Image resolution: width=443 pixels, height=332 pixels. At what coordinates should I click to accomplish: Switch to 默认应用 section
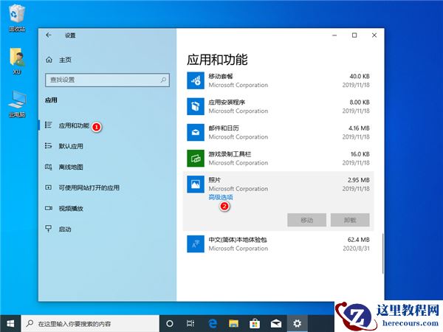point(71,146)
